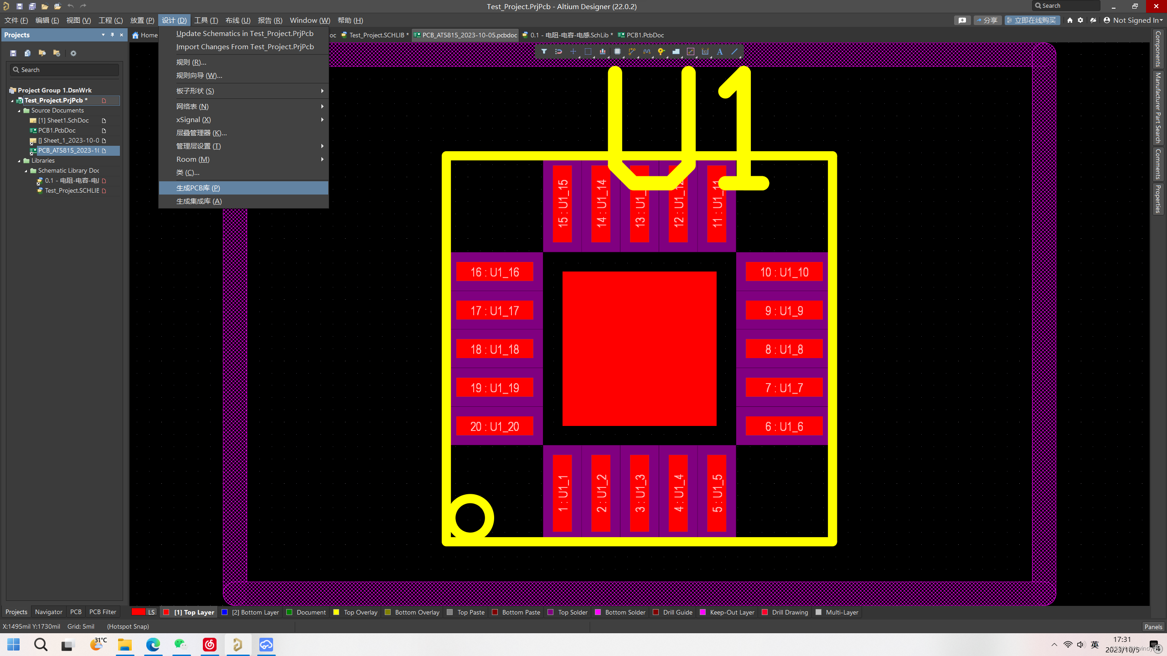Toggle Top Overlay layer color swatch
Image resolution: width=1167 pixels, height=656 pixels.
336,612
